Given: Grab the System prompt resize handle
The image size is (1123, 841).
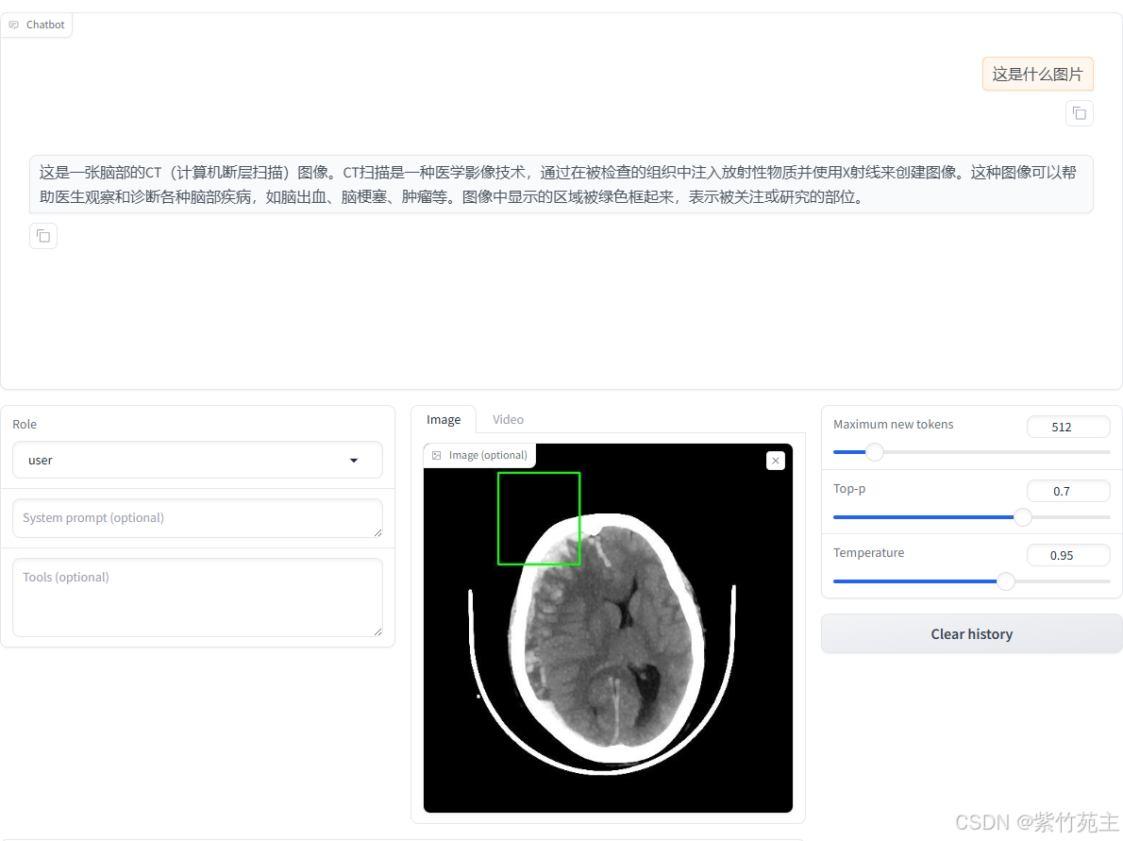Looking at the screenshot, I should click(377, 532).
